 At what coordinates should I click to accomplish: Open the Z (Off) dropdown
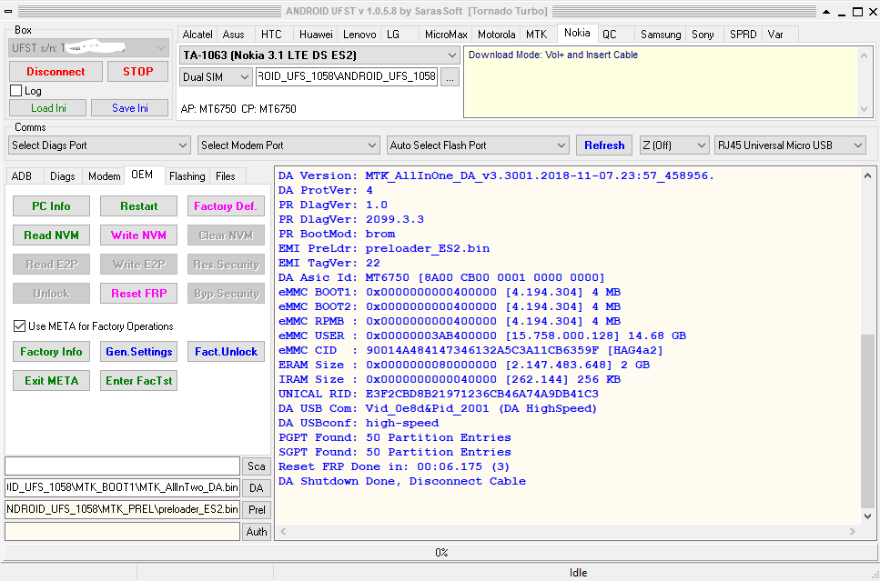(x=674, y=145)
